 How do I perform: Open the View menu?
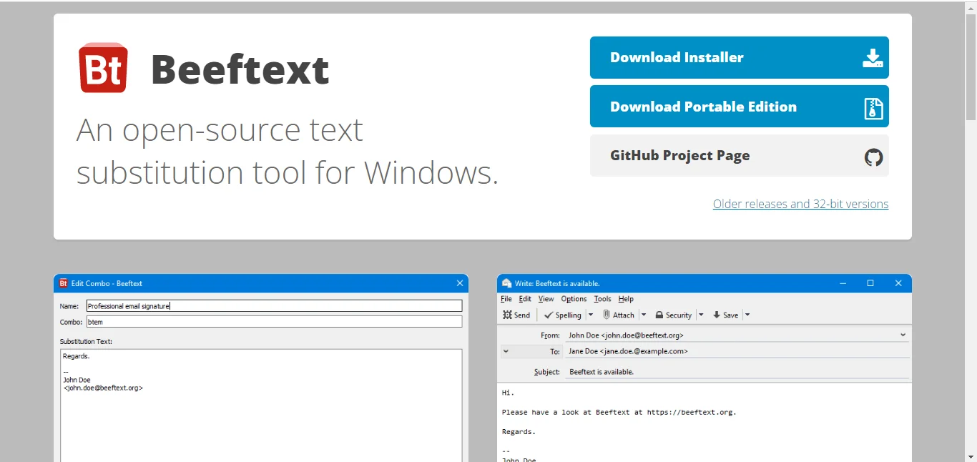point(546,299)
